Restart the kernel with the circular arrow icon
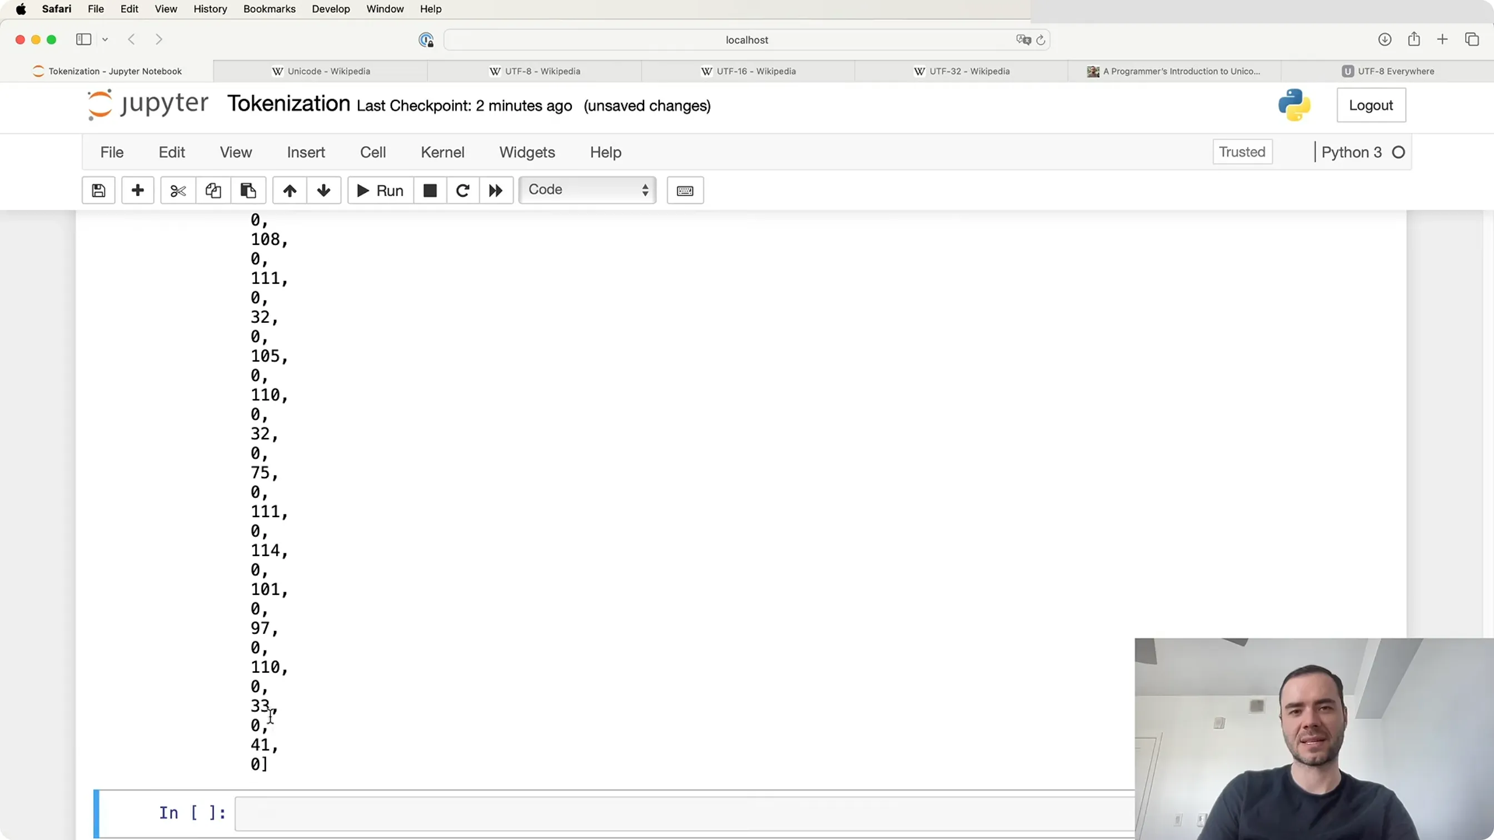The height and width of the screenshot is (840, 1494). tap(463, 190)
